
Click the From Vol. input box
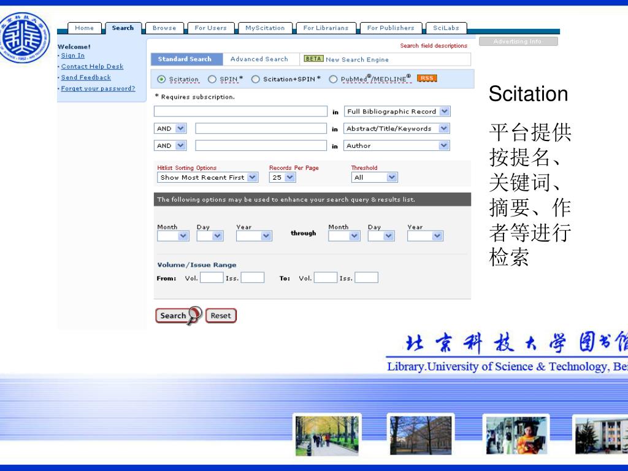point(212,278)
